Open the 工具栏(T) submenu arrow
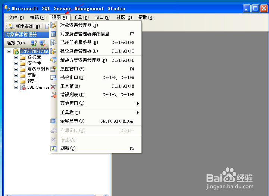 pyautogui.click(x=138, y=113)
